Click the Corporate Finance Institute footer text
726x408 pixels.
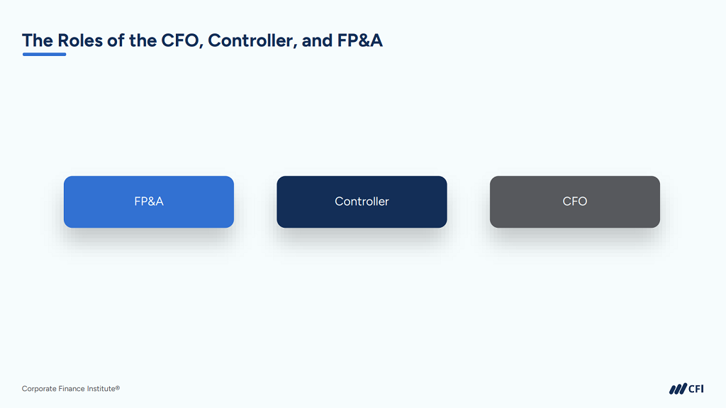(71, 389)
